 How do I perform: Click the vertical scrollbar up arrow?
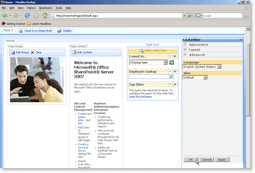click(x=248, y=29)
